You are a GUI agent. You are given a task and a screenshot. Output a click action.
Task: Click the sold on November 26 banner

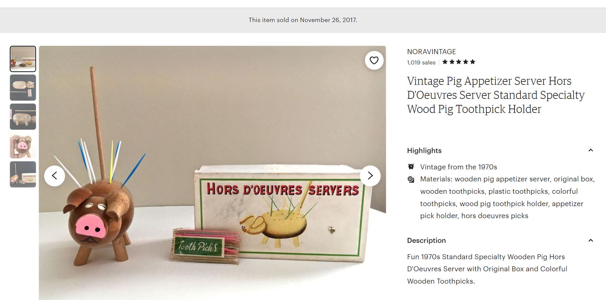point(303,20)
